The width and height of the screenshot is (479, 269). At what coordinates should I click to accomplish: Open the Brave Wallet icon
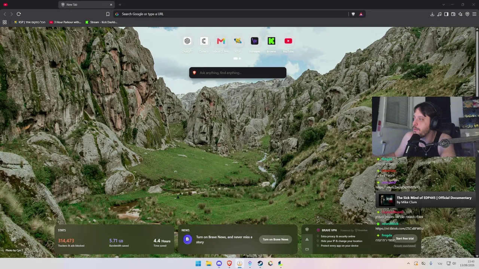pyautogui.click(x=453, y=14)
